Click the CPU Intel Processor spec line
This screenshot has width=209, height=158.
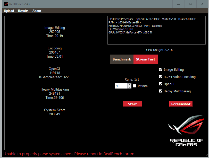pyautogui.click(x=152, y=19)
